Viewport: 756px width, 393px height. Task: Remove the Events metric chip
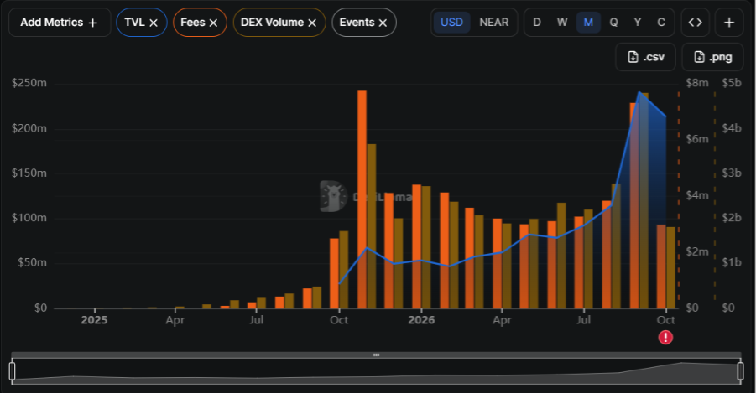click(x=383, y=23)
